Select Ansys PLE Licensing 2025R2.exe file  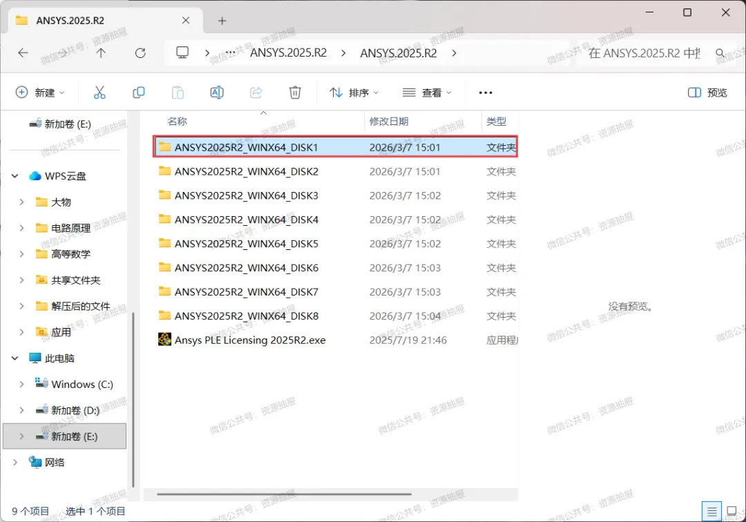coord(336,340)
